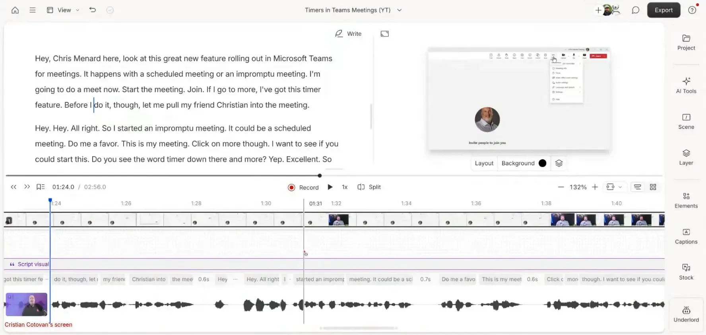The height and width of the screenshot is (335, 706).
Task: Select the Script visual track label
Action: pos(29,264)
